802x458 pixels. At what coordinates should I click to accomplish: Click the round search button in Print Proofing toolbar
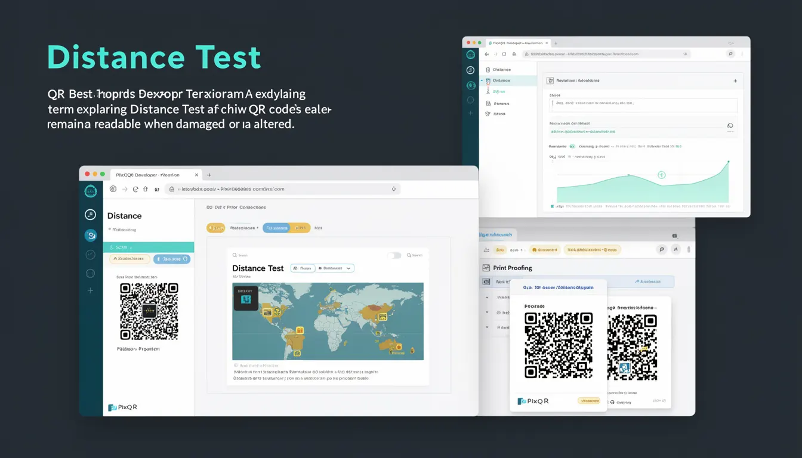point(661,250)
